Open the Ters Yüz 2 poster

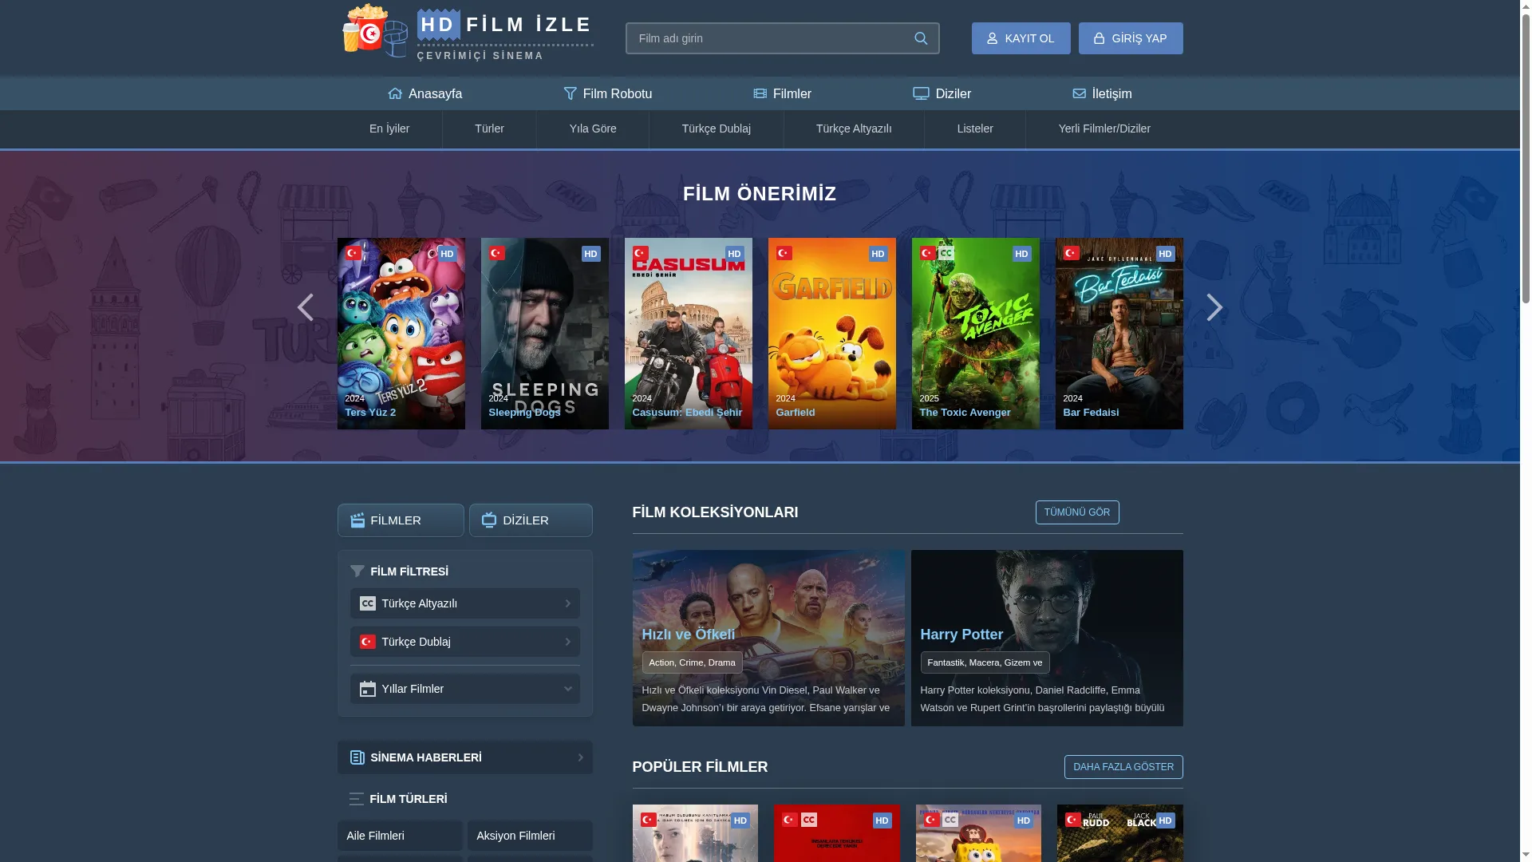[x=401, y=334]
